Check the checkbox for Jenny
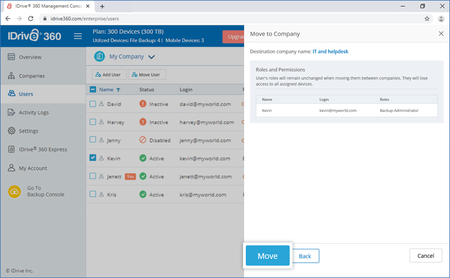Image resolution: width=450 pixels, height=278 pixels. click(x=93, y=140)
